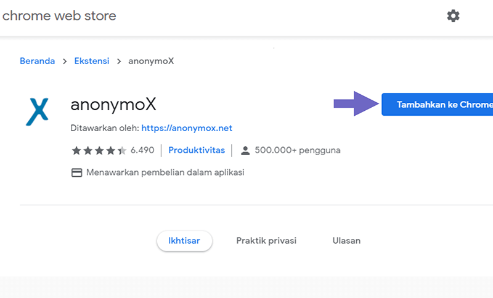
Task: Click the 500.000+ pengguna text
Action: 298,150
